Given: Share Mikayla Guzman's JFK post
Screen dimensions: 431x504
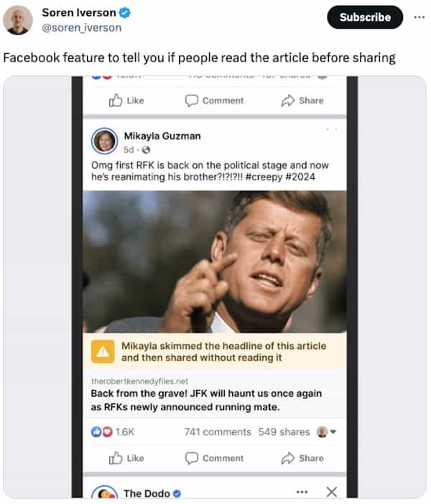Looking at the screenshot, I should coord(302,458).
